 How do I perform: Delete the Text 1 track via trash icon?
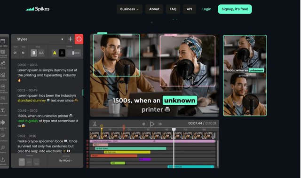point(87,145)
